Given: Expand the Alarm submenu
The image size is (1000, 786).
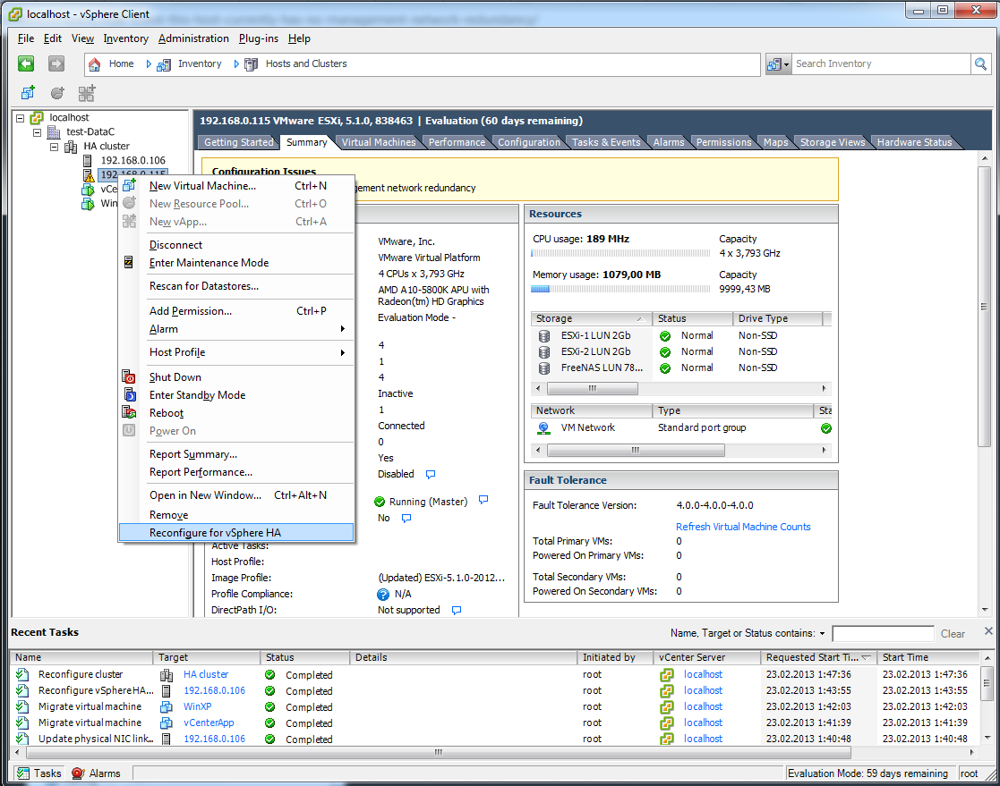Looking at the screenshot, I should [x=343, y=329].
